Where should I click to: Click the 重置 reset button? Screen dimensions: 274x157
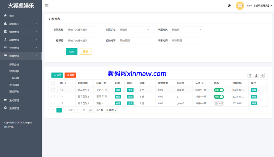(x=85, y=51)
